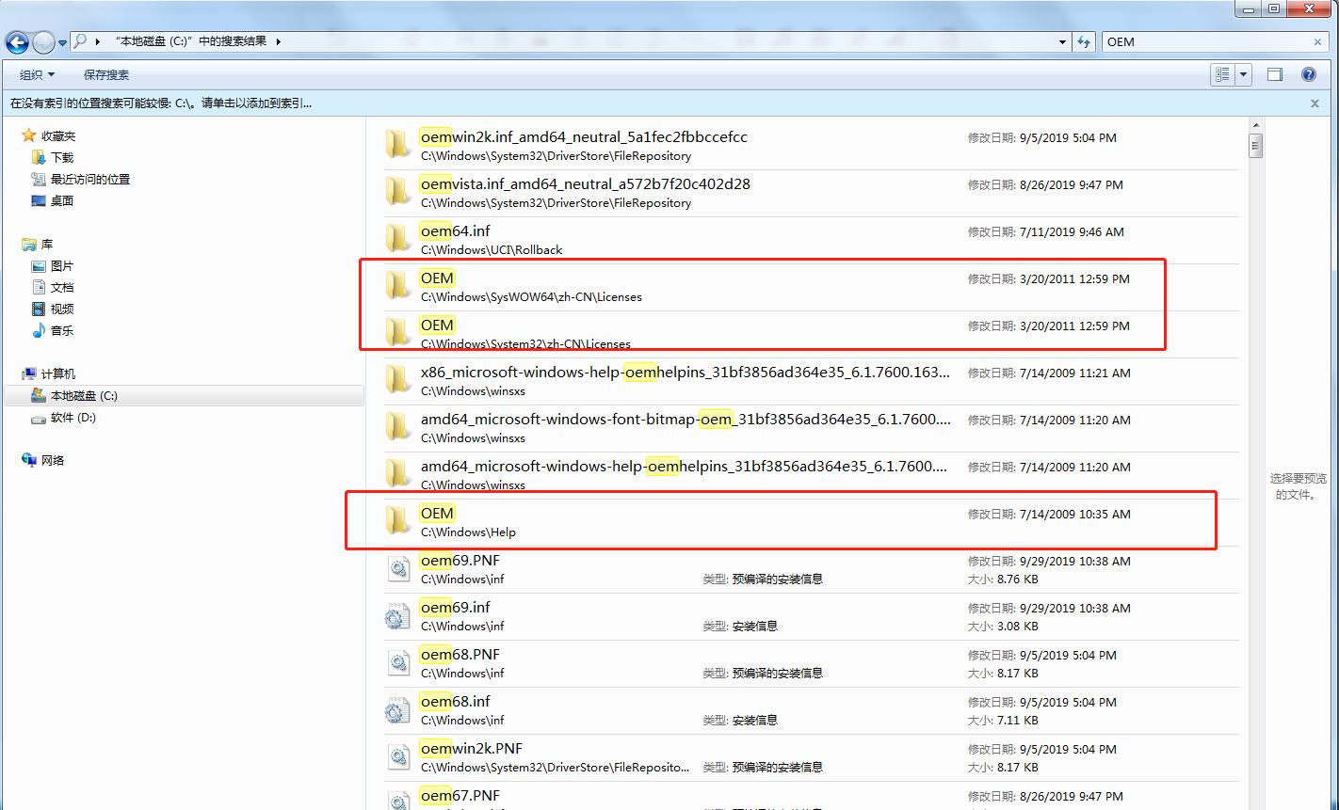This screenshot has width=1339, height=810.
Task: Select x86_microsoft-windows-help-oemhelpins folder name
Action: click(x=686, y=372)
